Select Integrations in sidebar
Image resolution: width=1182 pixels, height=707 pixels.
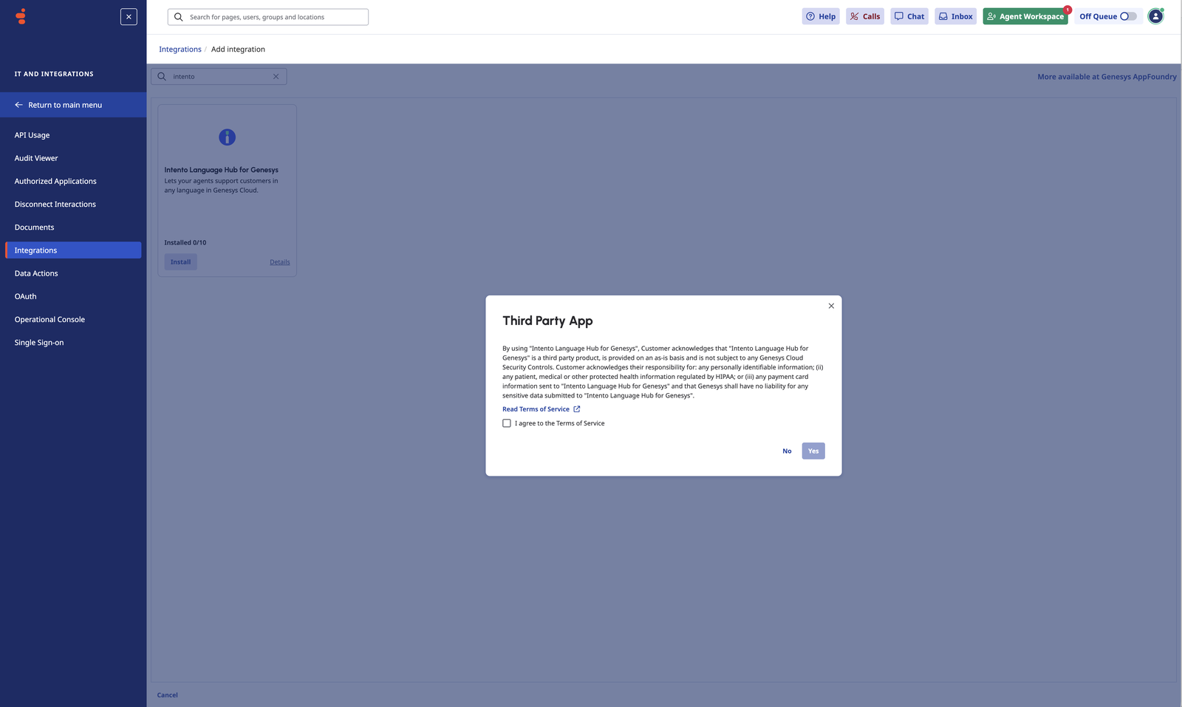coord(73,250)
